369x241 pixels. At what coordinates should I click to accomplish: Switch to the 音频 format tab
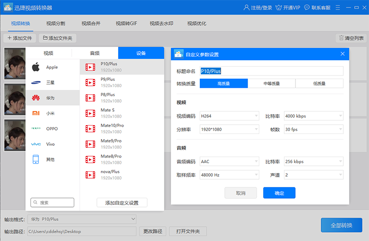(x=95, y=53)
